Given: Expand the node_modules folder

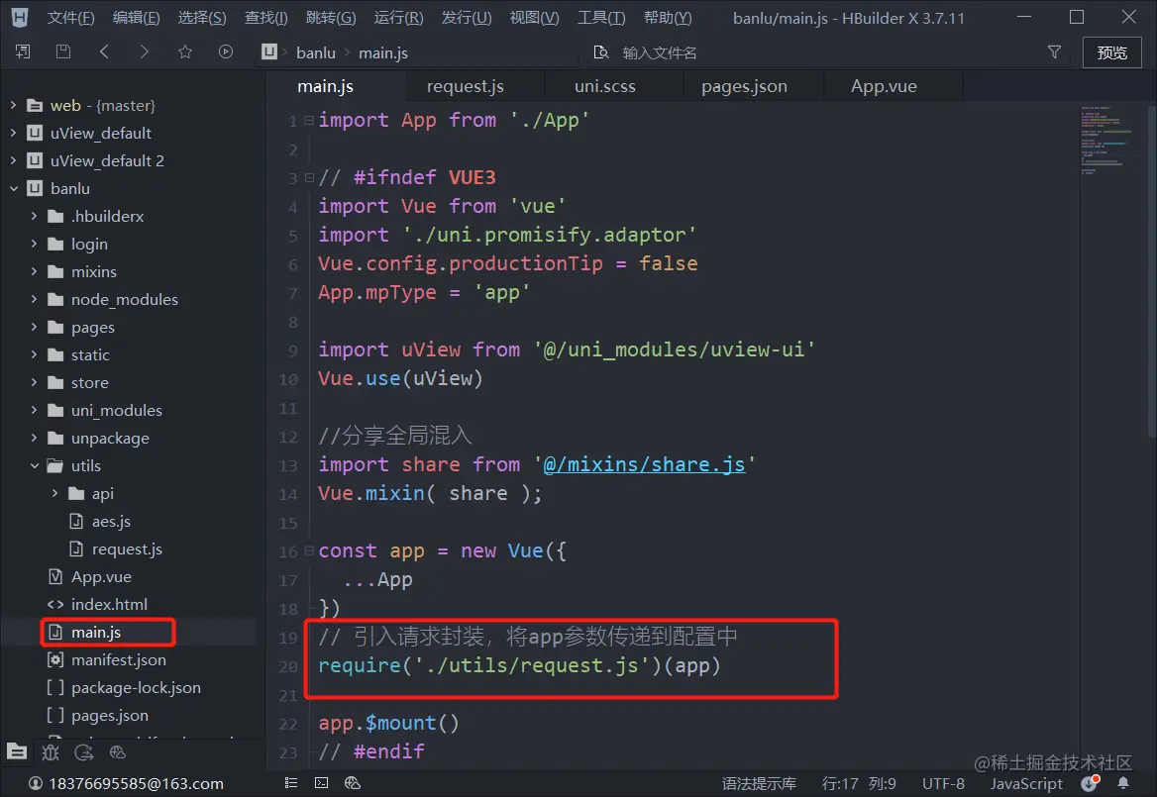Looking at the screenshot, I should click(x=34, y=299).
